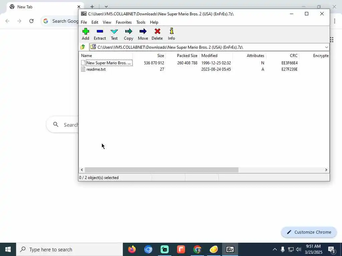Click the scroll left arrow
Viewport: 342px width, 256px height.
click(82, 170)
